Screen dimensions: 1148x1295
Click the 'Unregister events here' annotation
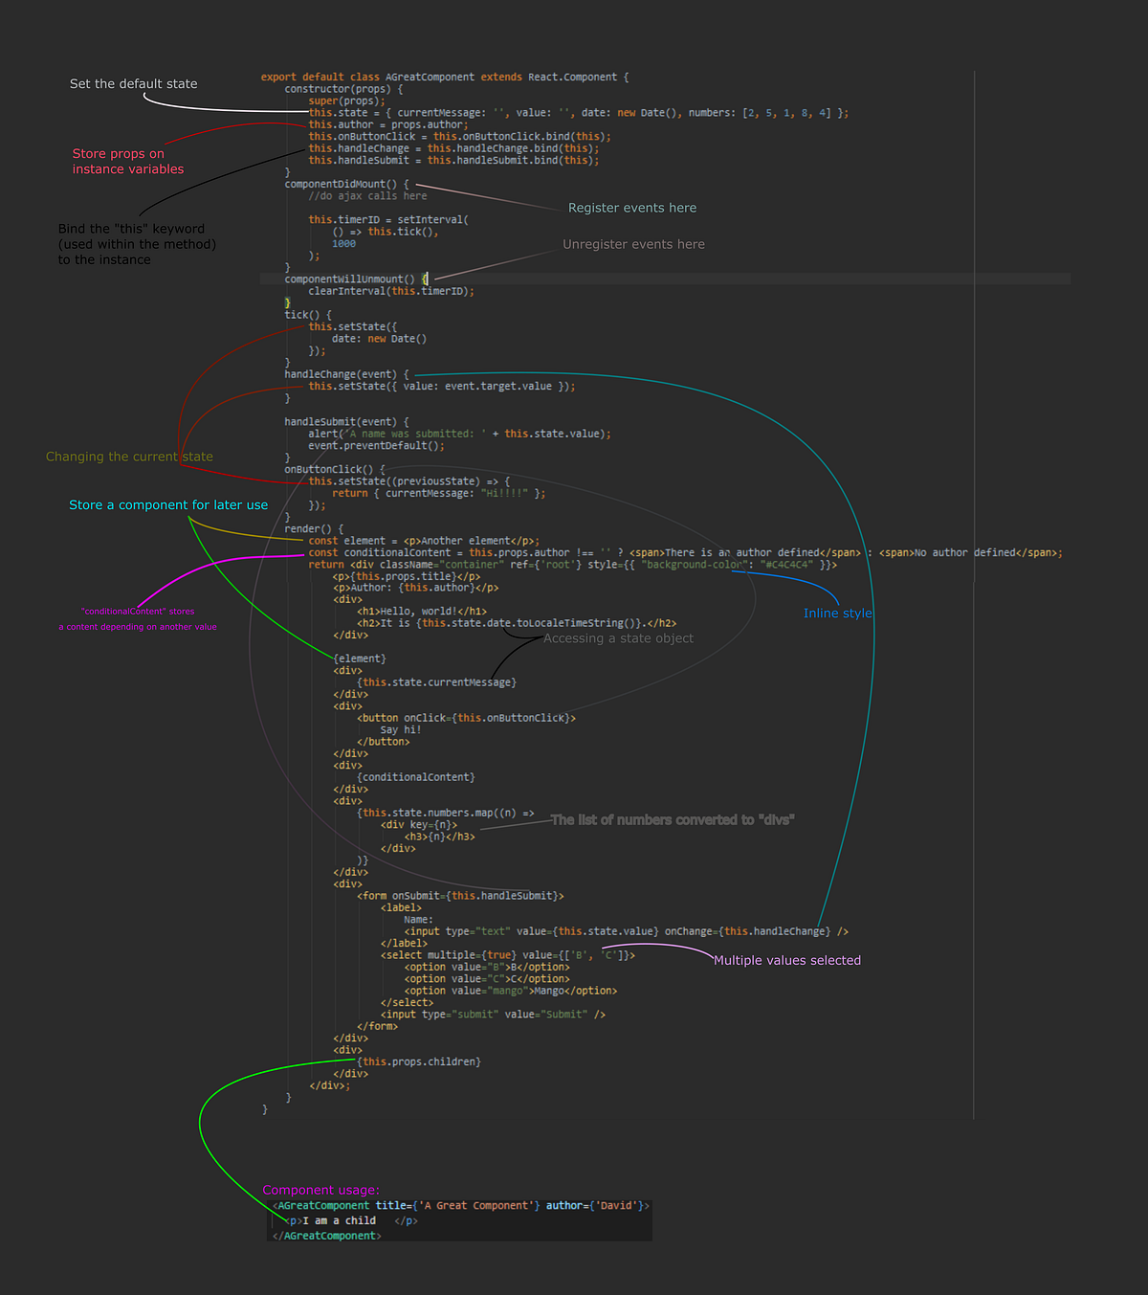633,244
